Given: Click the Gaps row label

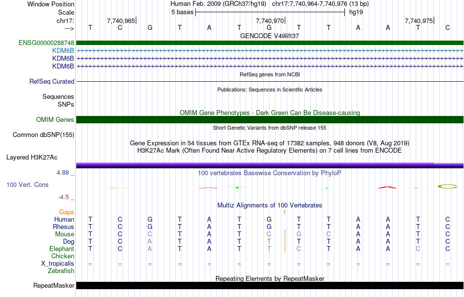Looking at the screenshot, I should 66,212.
